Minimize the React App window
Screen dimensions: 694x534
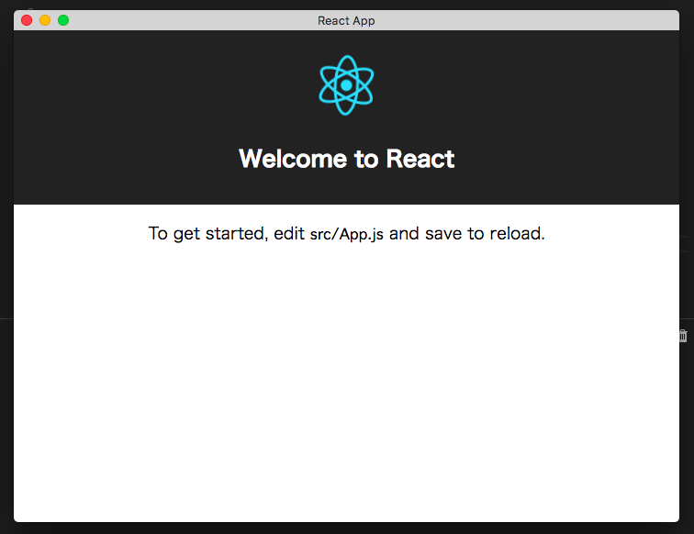45,20
